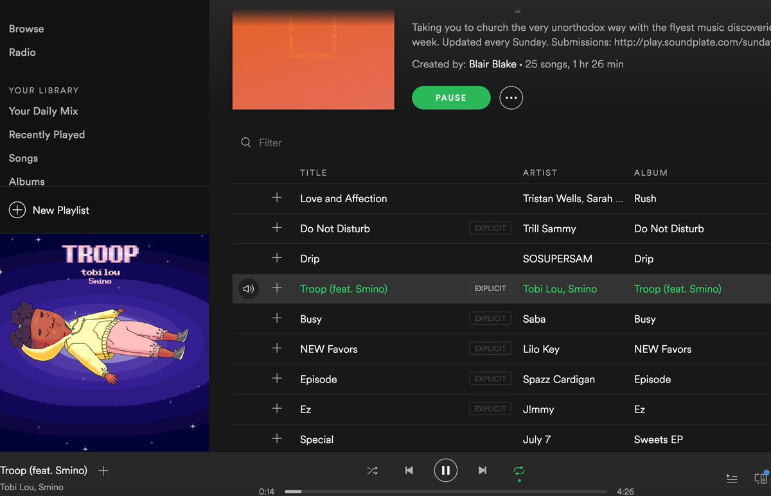Open Blair Blake's profile link
Image resolution: width=771 pixels, height=496 pixels.
(493, 64)
